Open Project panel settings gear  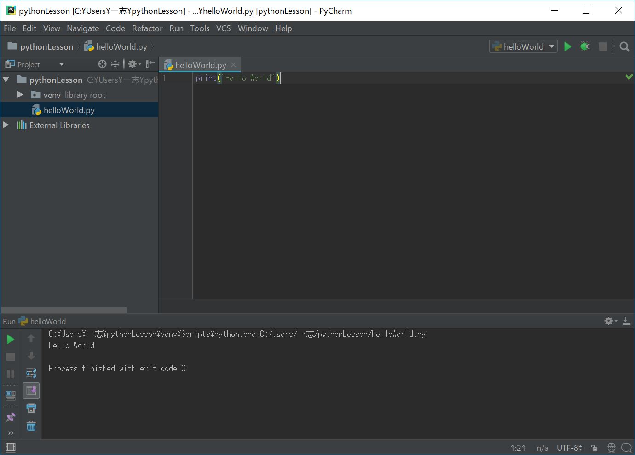tap(134, 64)
